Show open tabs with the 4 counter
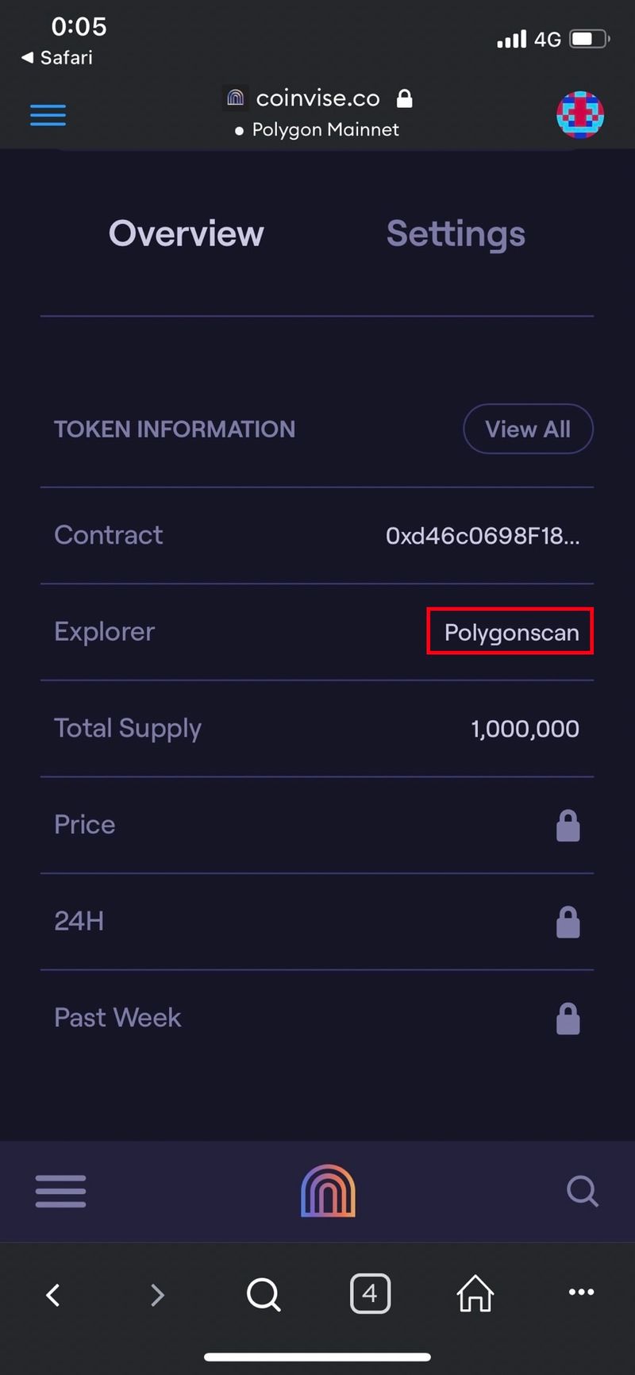This screenshot has height=1375, width=635. point(370,1294)
